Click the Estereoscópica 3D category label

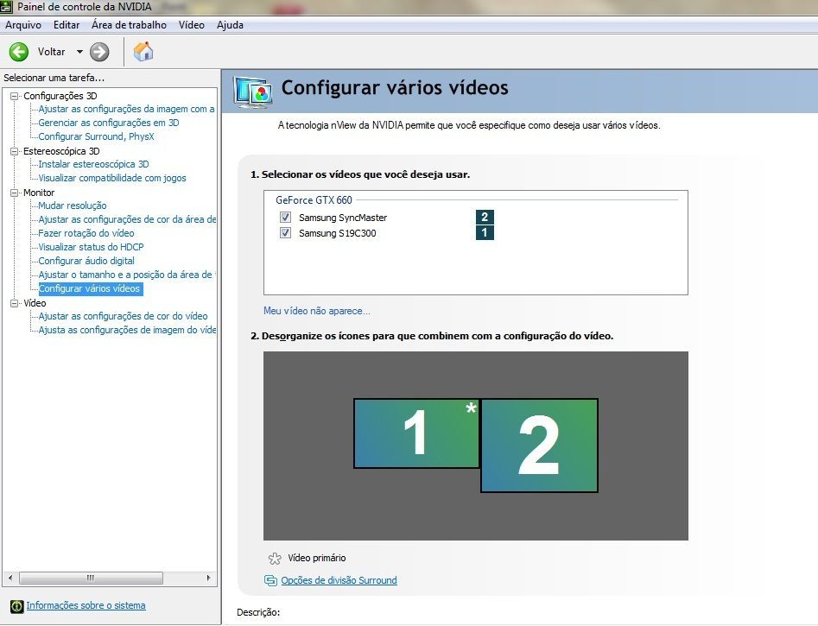61,151
